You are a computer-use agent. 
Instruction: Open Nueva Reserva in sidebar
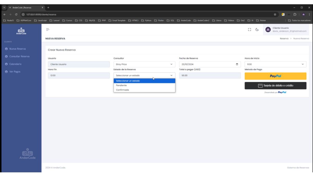pos(17,49)
